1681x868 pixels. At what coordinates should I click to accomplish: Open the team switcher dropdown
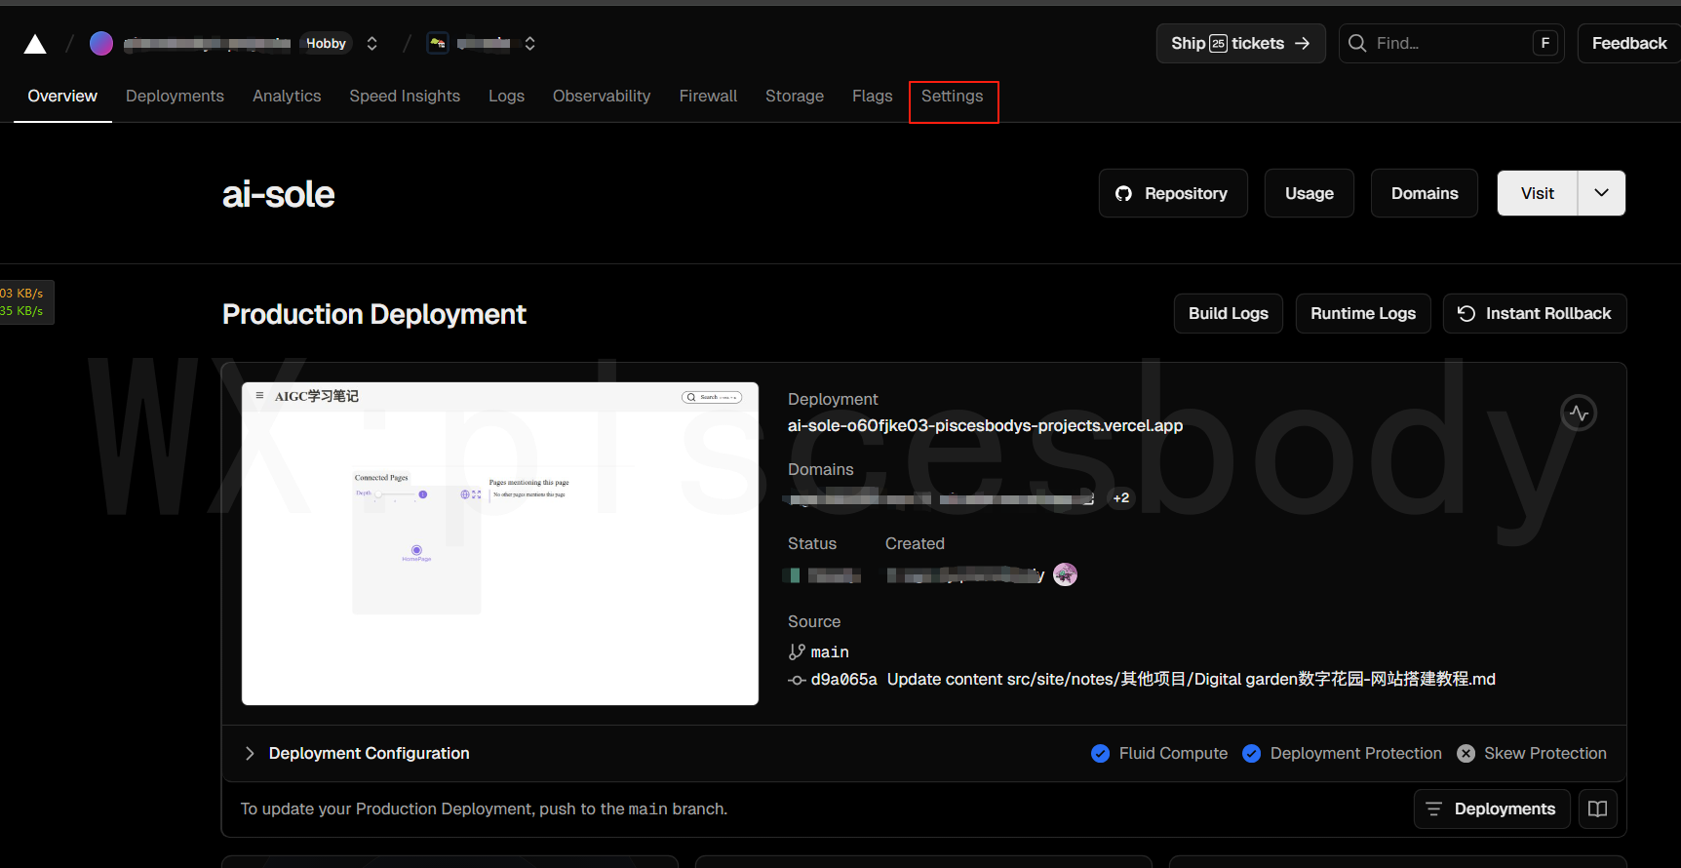click(371, 44)
